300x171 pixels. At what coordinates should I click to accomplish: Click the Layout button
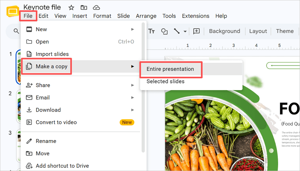click(258, 31)
